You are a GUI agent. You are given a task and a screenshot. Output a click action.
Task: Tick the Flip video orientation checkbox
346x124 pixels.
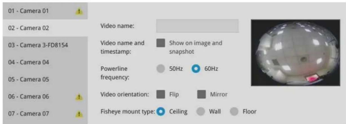[x=161, y=95]
